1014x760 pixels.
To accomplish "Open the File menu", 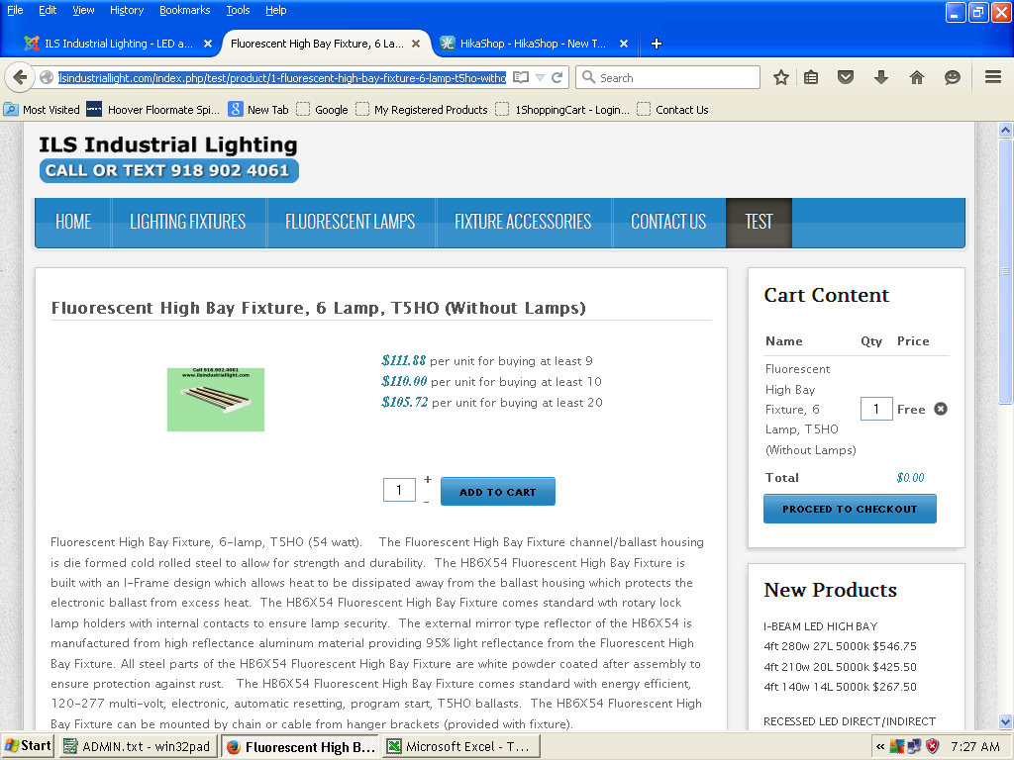I will pyautogui.click(x=15, y=10).
